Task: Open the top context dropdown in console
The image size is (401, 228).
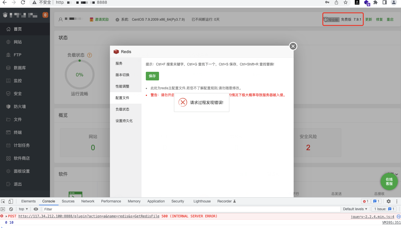Action: [23, 209]
